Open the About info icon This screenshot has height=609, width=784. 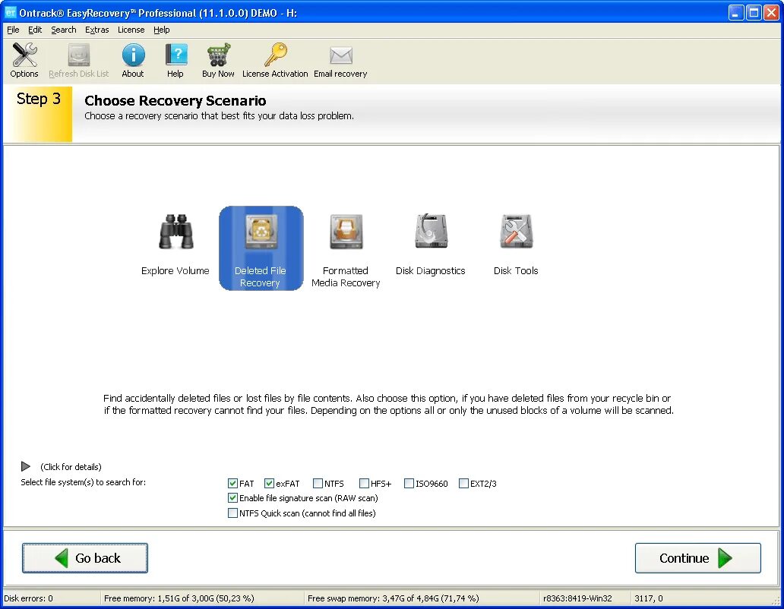coord(133,61)
